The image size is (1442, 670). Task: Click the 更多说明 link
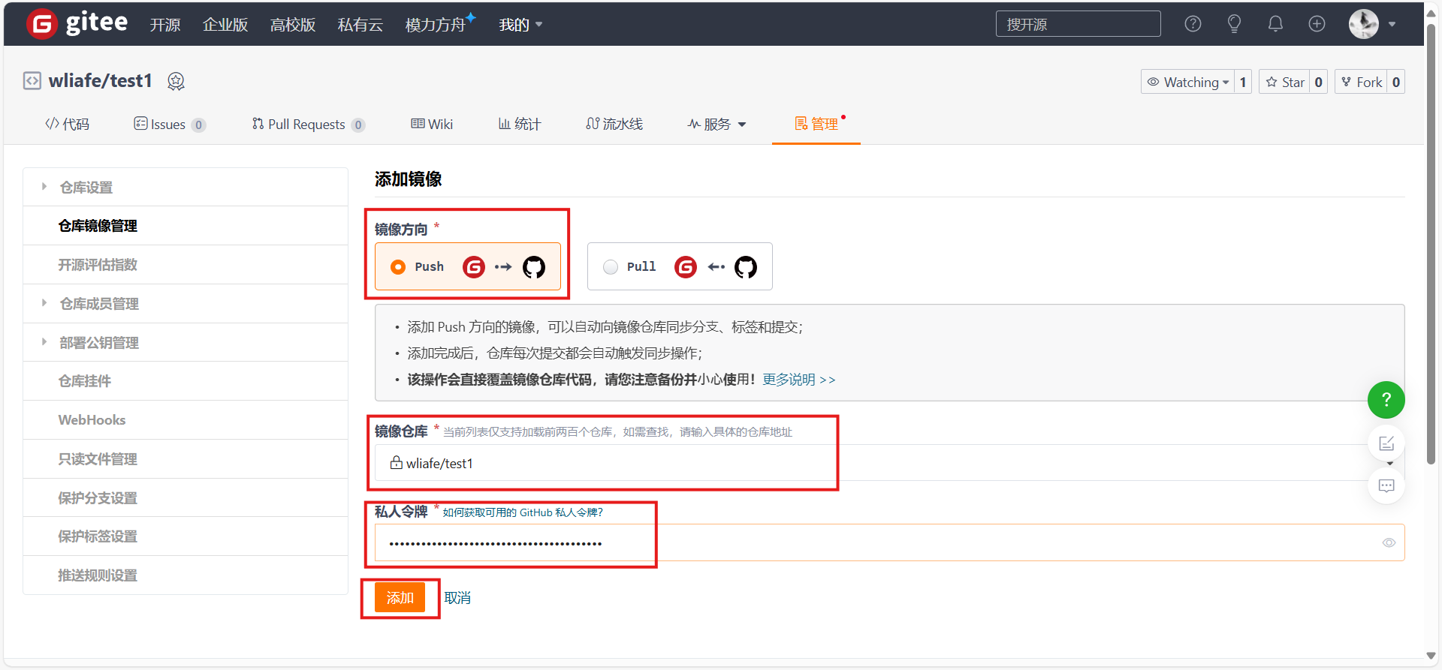[798, 380]
